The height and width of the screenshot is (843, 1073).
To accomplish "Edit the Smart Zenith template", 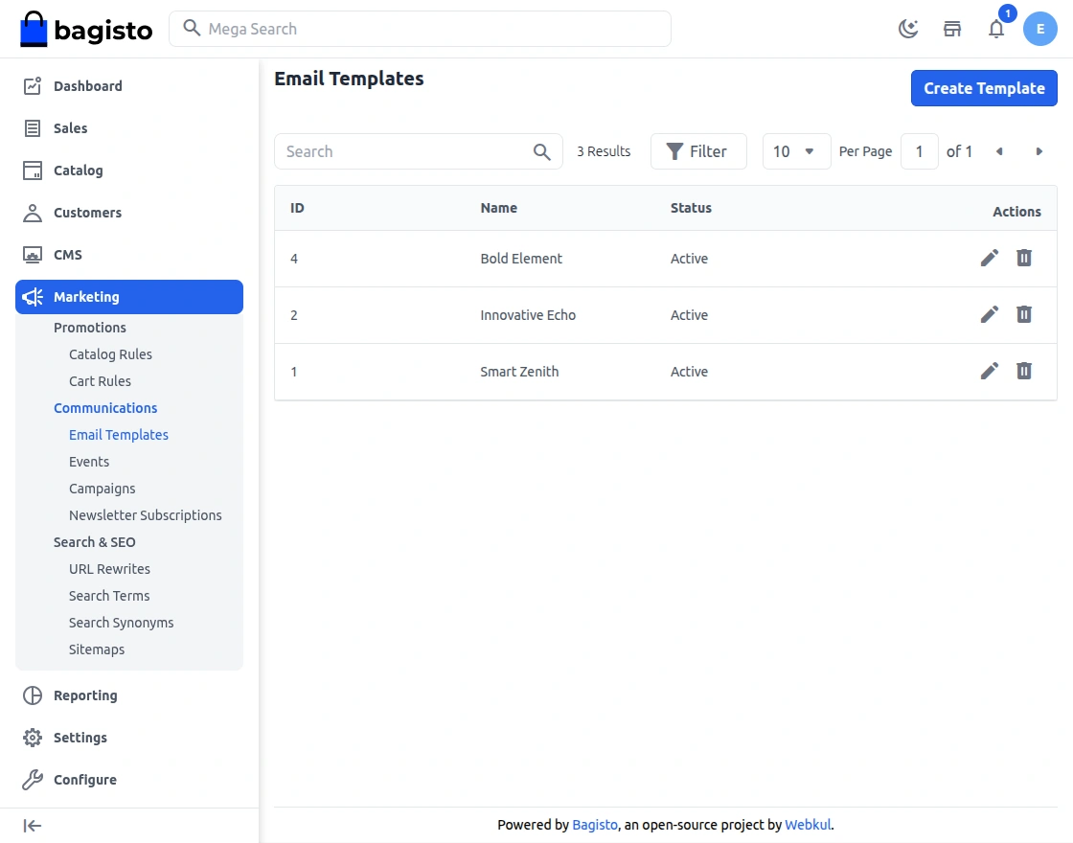I will pyautogui.click(x=989, y=371).
